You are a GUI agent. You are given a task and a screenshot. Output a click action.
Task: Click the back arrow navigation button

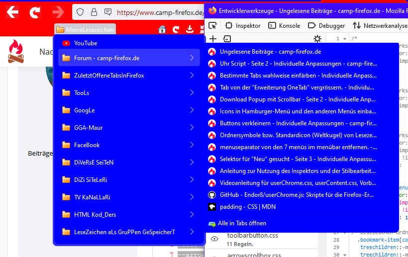click(x=12, y=12)
